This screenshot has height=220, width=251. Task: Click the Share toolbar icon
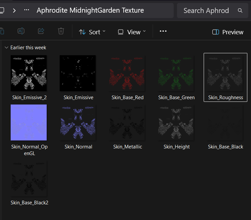pyautogui.click(x=41, y=31)
